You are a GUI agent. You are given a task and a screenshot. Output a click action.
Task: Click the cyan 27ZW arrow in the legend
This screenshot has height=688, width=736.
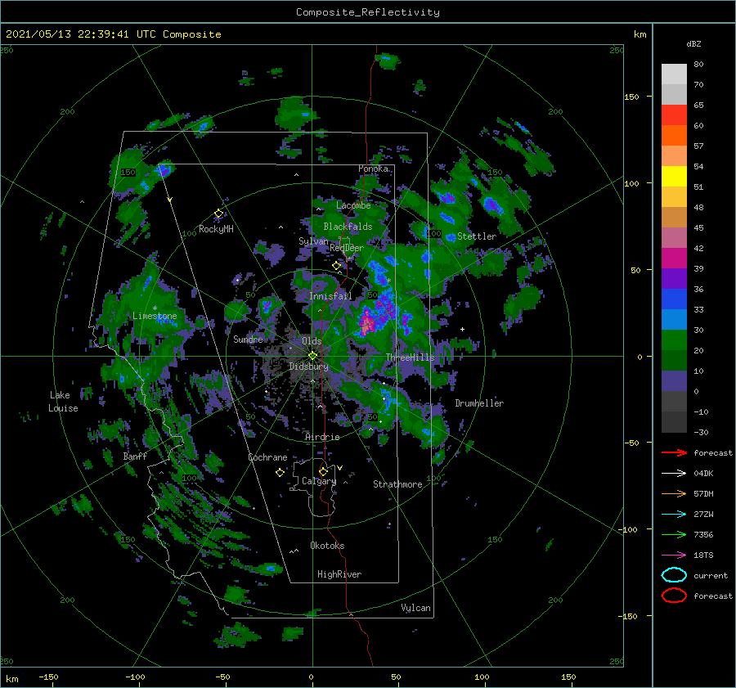click(674, 515)
